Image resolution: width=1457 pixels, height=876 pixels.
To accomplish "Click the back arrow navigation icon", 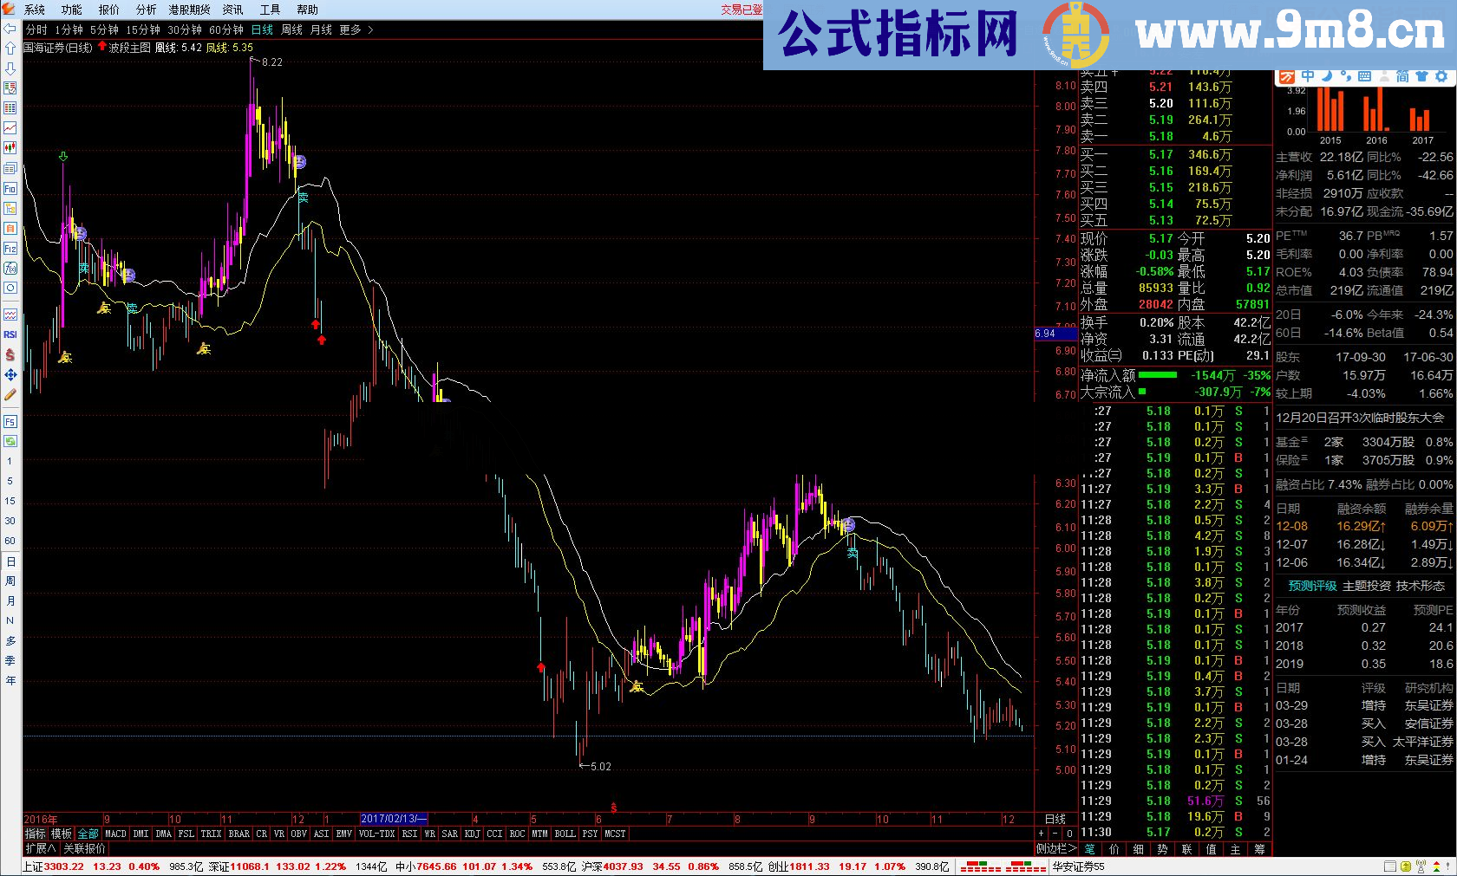I will click(x=9, y=28).
